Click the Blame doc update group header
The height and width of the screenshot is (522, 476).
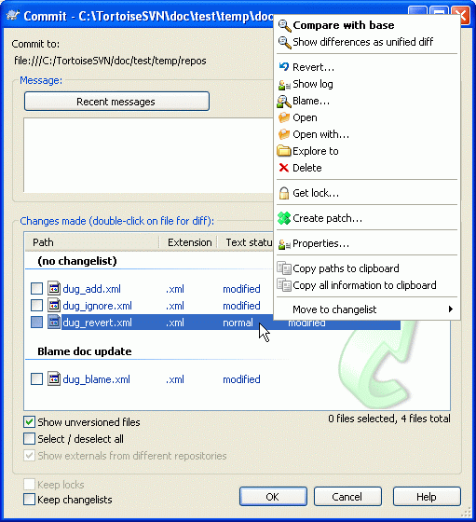click(x=85, y=351)
